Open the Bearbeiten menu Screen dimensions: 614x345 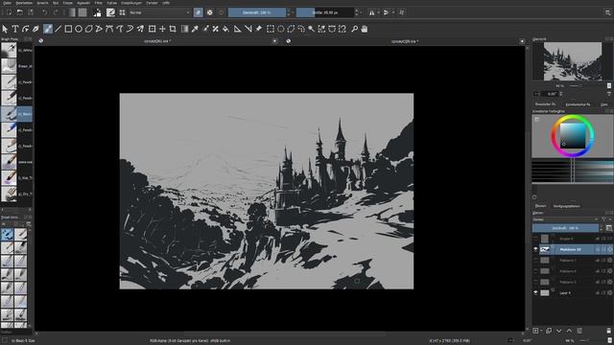(24, 3)
